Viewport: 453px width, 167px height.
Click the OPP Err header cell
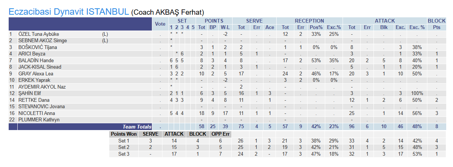(221, 134)
